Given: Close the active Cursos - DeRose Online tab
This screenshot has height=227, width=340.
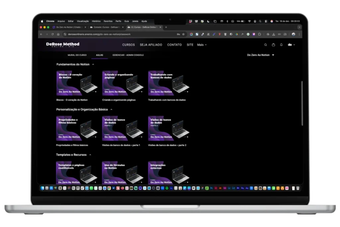Looking at the screenshot, I should point(160,27).
